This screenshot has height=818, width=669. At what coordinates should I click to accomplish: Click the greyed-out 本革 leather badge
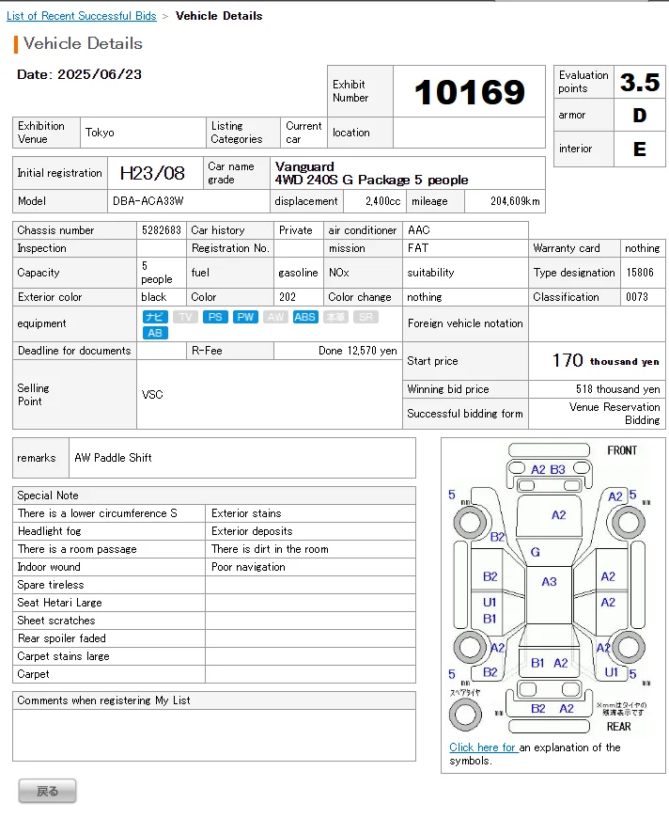click(x=335, y=317)
